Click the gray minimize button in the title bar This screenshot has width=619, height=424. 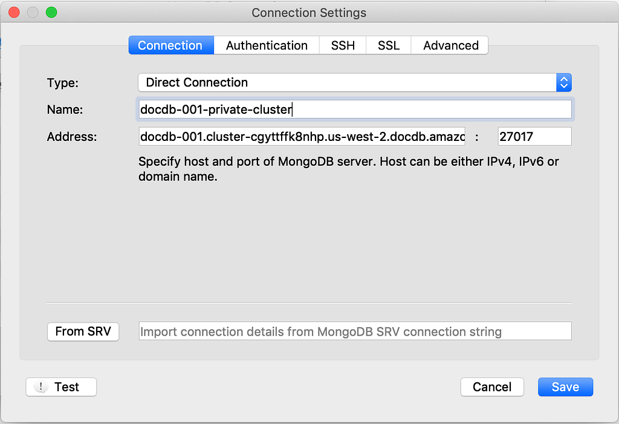tap(33, 13)
